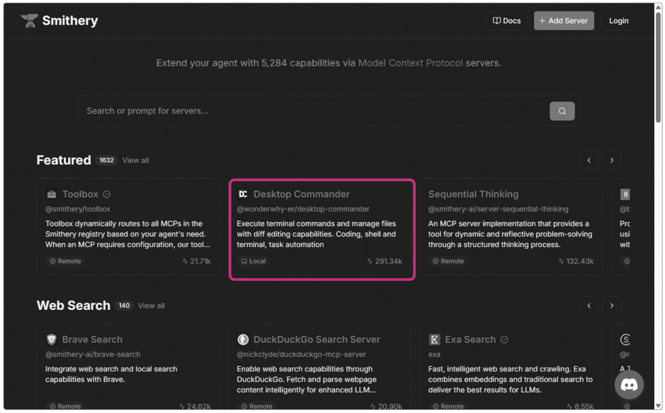Go to previous Featured carousel page
The height and width of the screenshot is (413, 665).
(589, 160)
